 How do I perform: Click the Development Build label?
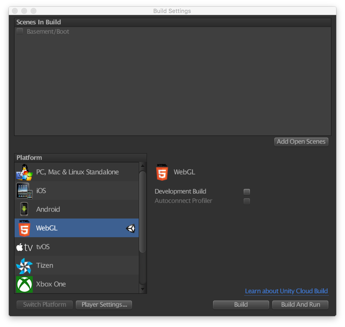[181, 192]
